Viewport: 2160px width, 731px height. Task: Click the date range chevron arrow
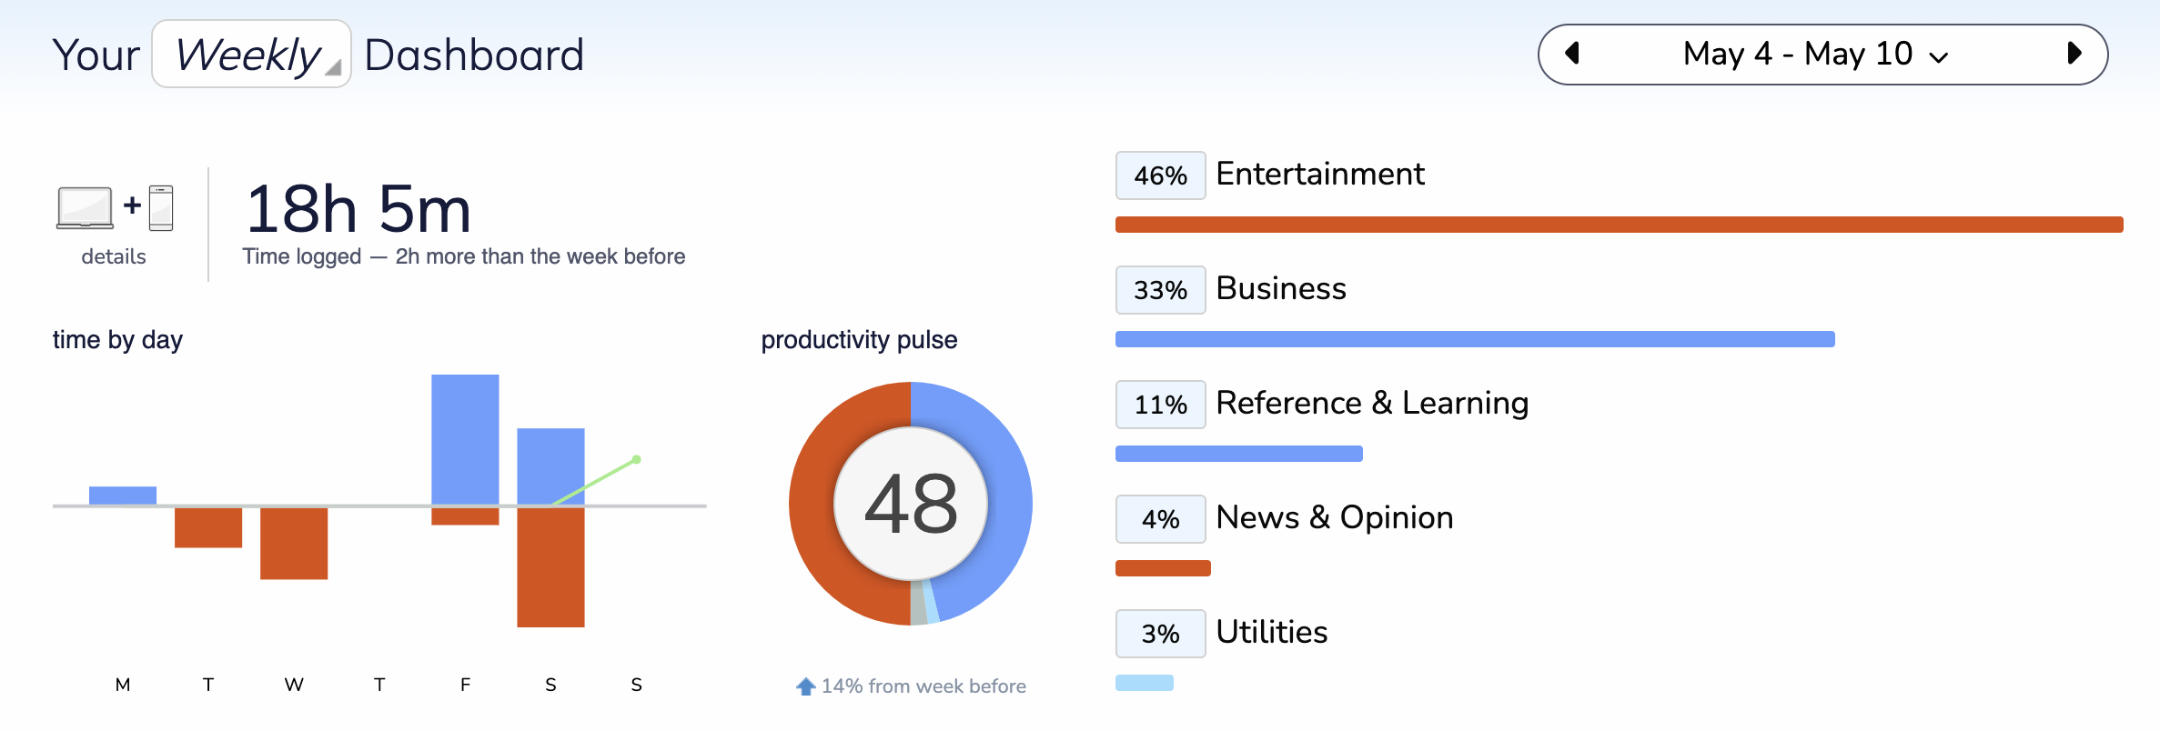pyautogui.click(x=1939, y=57)
